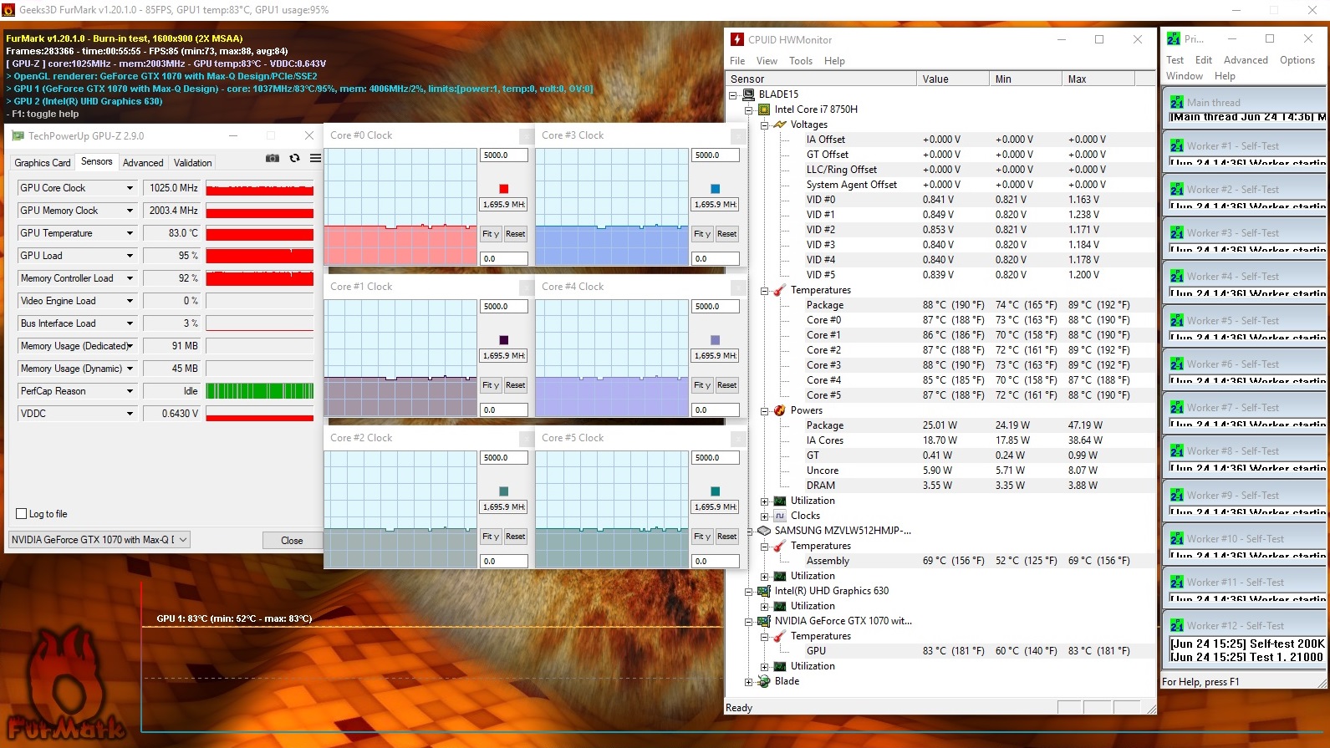Click the SAMSUNG drive icon in sensor tree
Screen dimensions: 1330x748
[764, 531]
